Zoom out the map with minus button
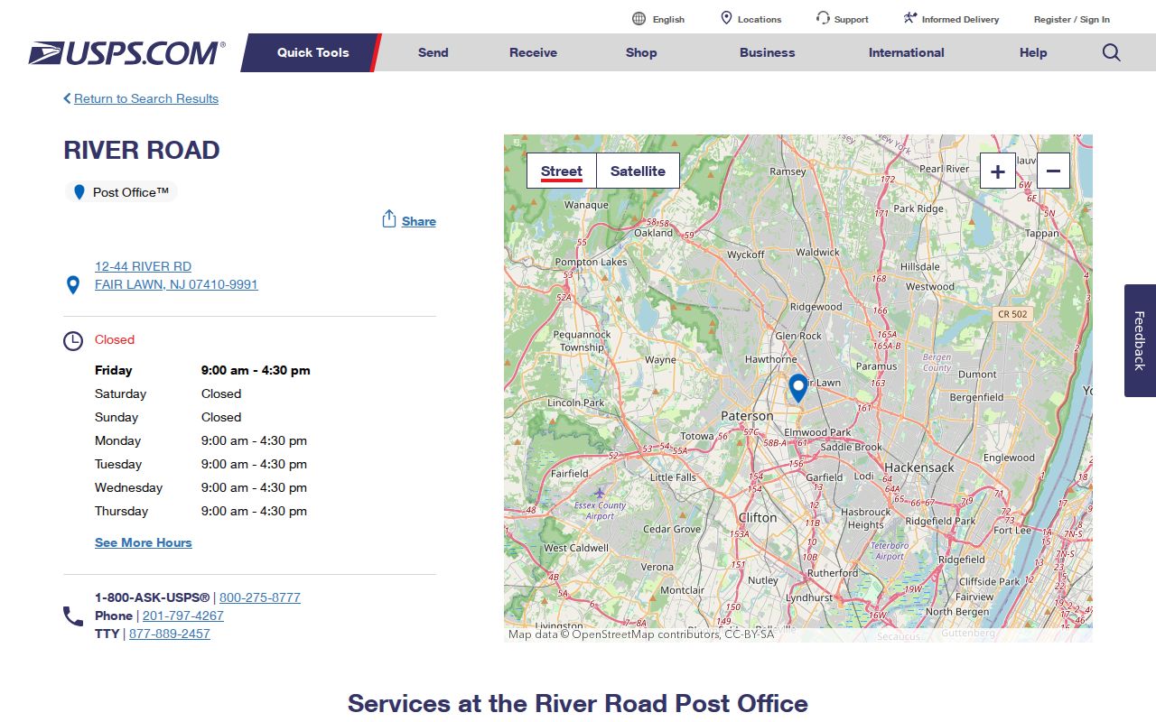1156x722 pixels. tap(1053, 171)
